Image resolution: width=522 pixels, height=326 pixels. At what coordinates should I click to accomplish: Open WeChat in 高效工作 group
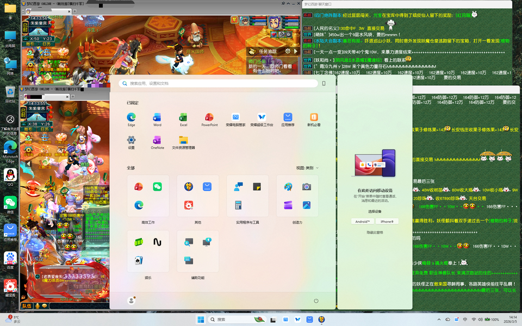click(157, 186)
